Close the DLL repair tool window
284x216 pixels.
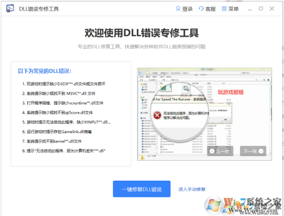(x=272, y=8)
